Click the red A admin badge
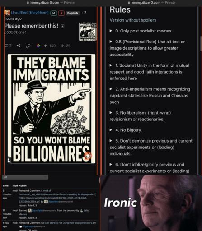202x231 pixels. click(x=61, y=13)
